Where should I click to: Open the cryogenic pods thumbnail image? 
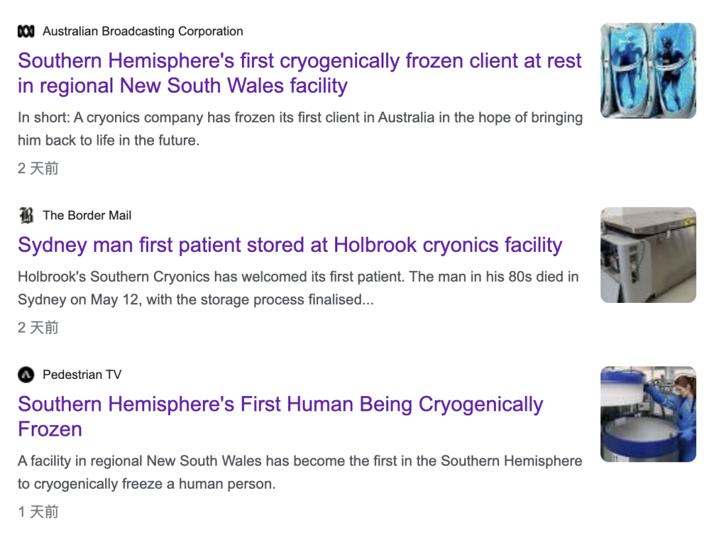648,71
